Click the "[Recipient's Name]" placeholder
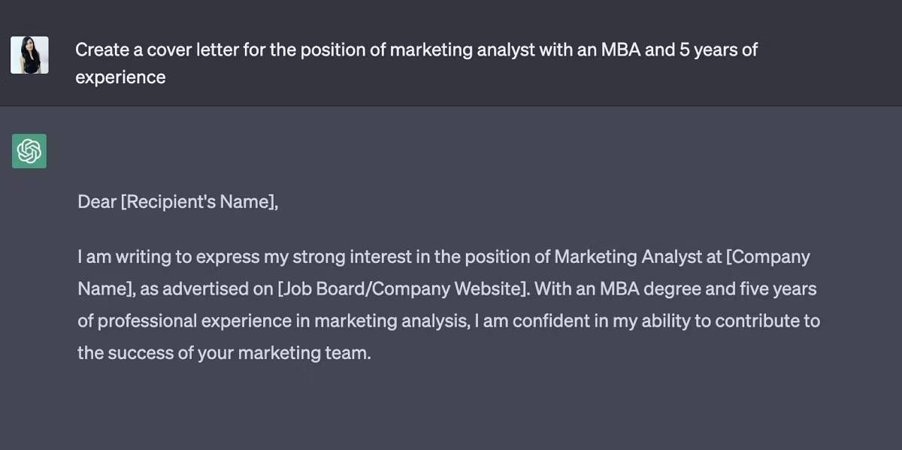The width and height of the screenshot is (902, 450). (198, 202)
